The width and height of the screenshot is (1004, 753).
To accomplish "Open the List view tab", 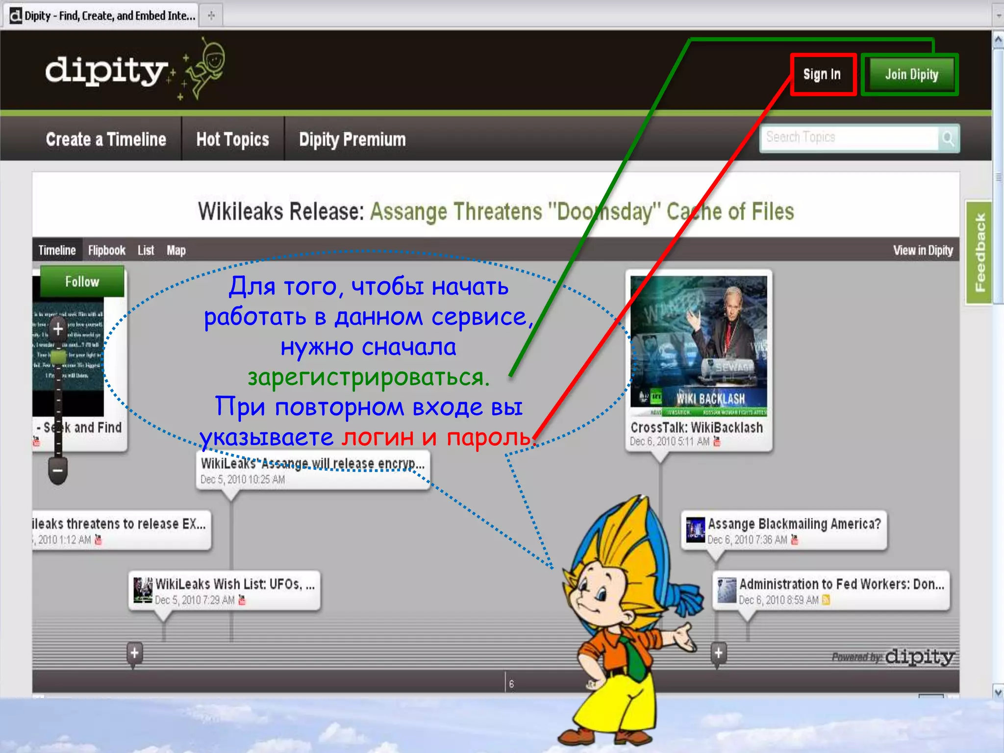I will (x=146, y=251).
